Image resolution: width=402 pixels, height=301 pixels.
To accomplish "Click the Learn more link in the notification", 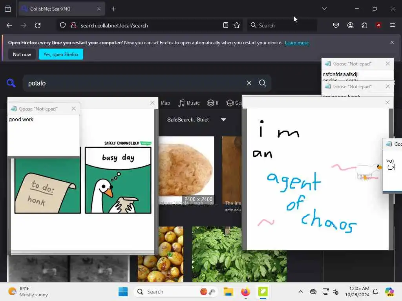I will (x=297, y=43).
